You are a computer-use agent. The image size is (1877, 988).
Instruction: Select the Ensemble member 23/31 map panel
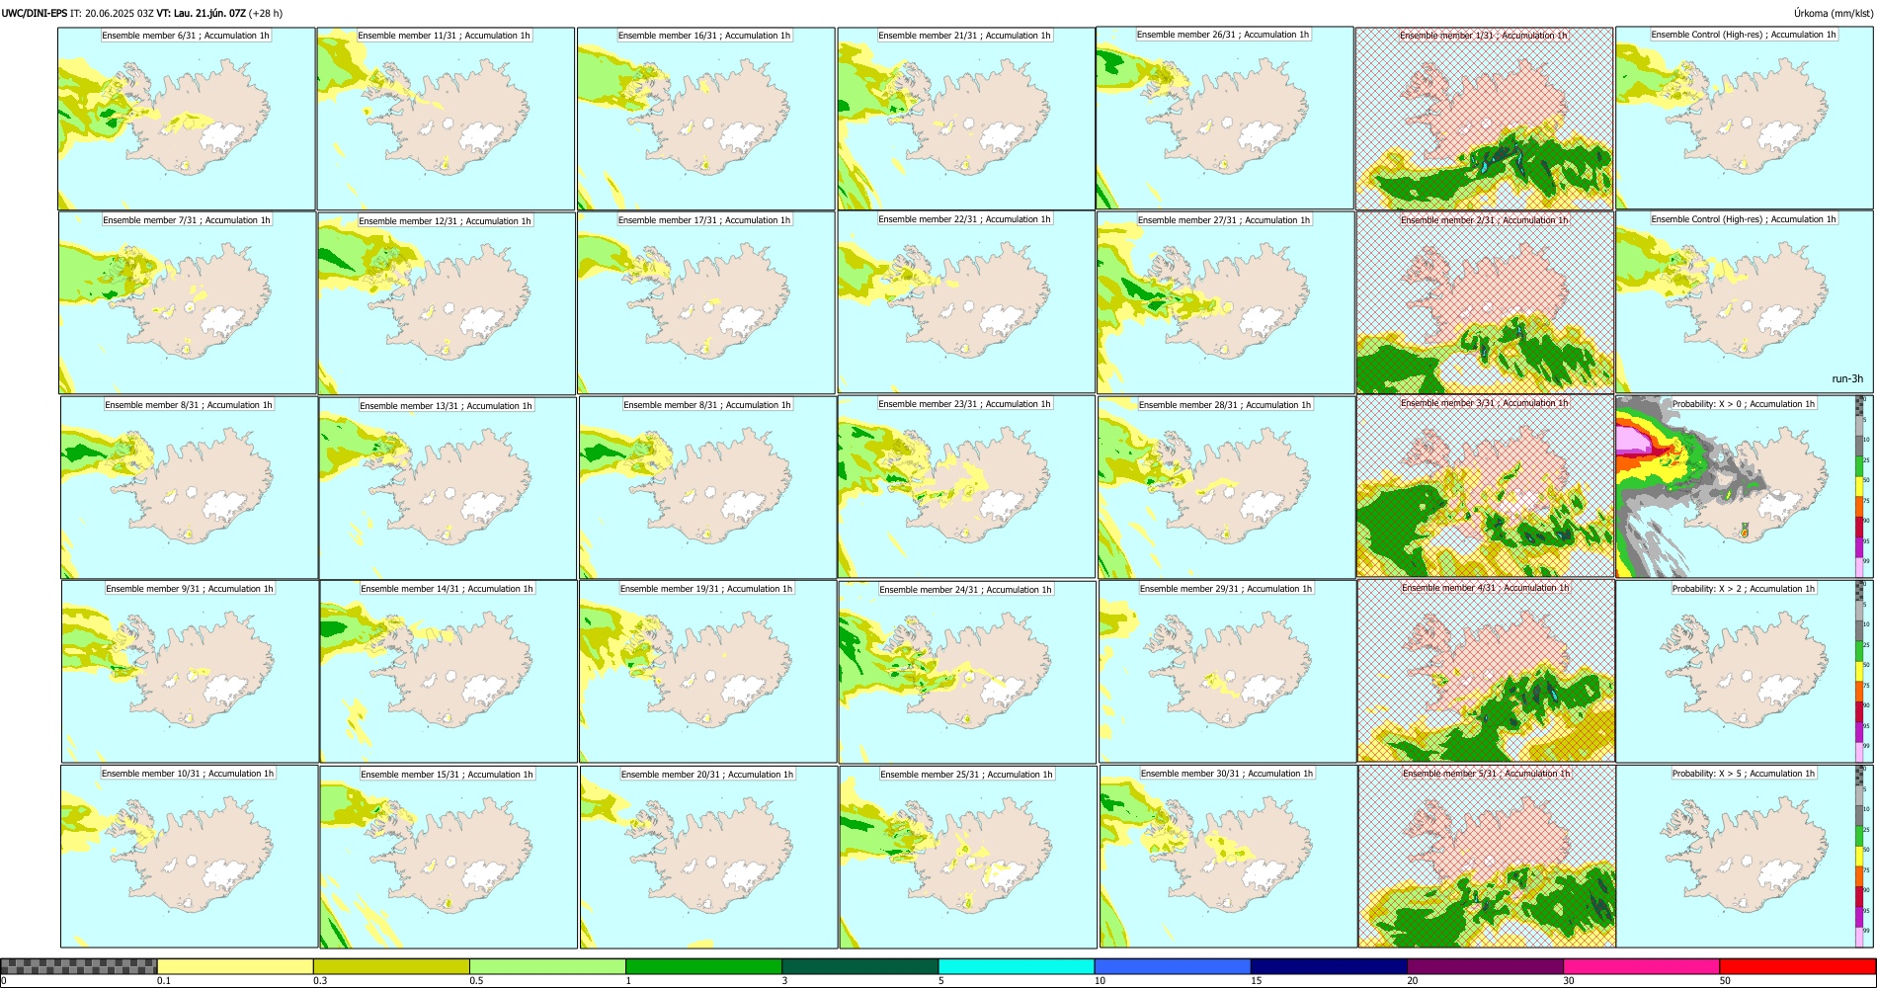967,487
